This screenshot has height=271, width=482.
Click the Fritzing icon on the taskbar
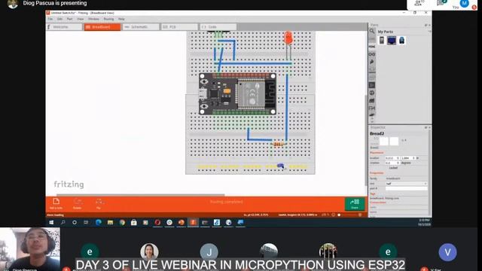193,222
